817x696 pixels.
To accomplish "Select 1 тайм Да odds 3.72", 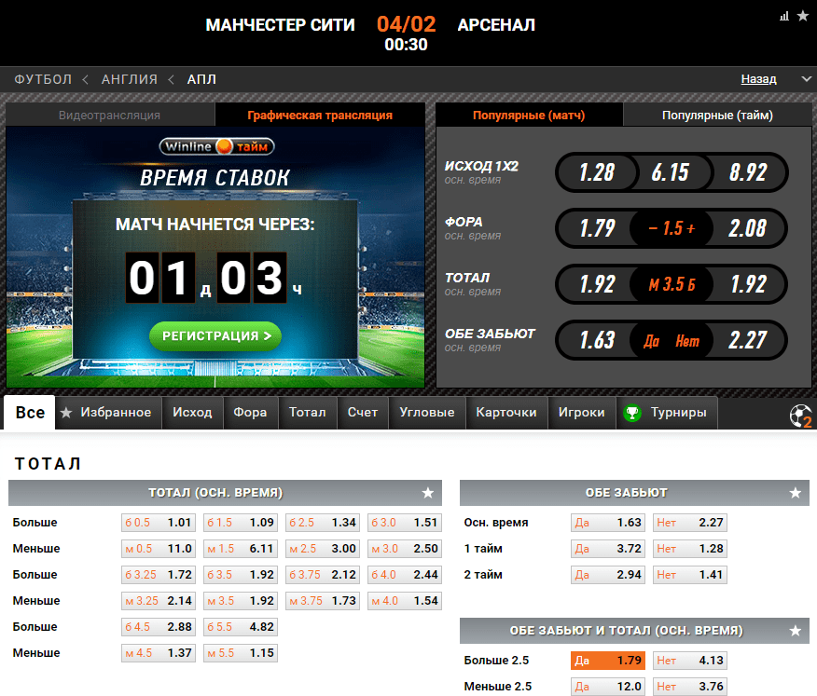I will pyautogui.click(x=608, y=548).
